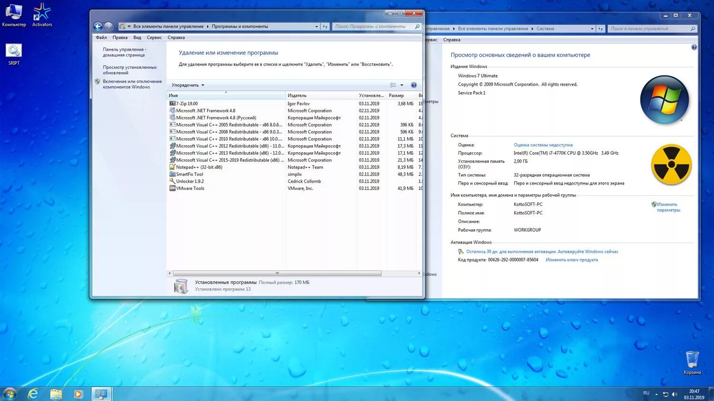Image resolution: width=714 pixels, height=401 pixels.
Task: Change view icon in Programs toolbar
Action: (393, 85)
